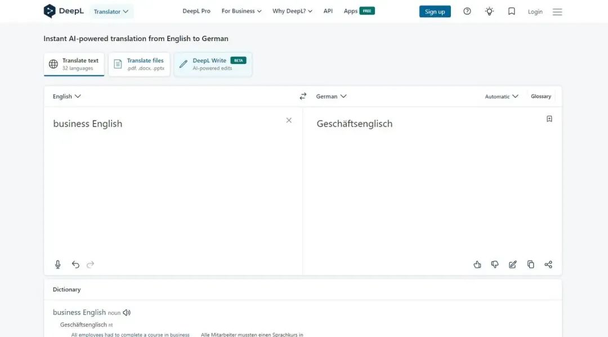Start voice input with microphone icon
This screenshot has width=608, height=337.
tap(58, 264)
